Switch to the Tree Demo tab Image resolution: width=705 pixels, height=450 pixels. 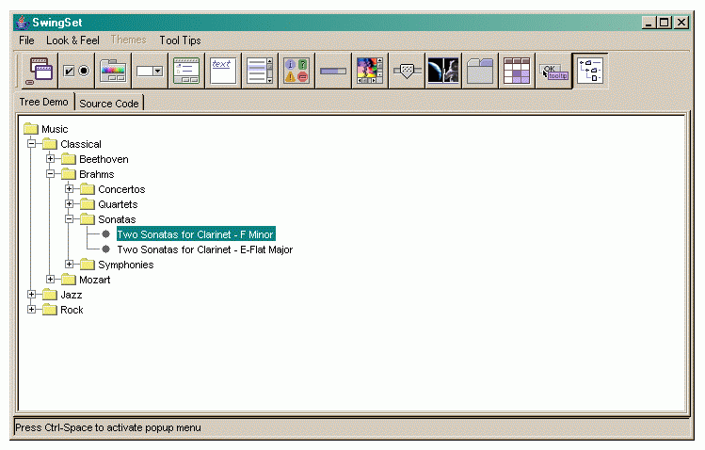coord(43,102)
